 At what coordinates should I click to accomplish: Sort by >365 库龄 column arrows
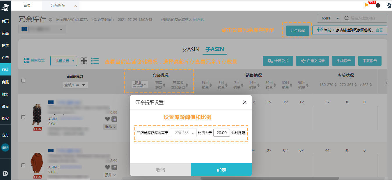coord(371,85)
